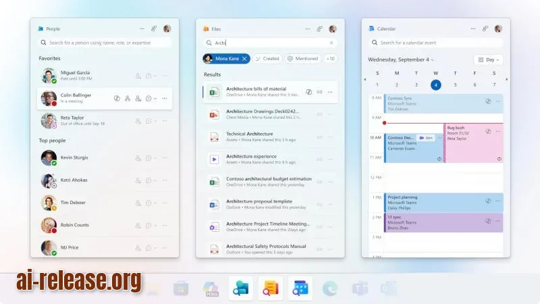Go to next week in Calendar
This screenshot has height=304, width=540.
coord(507,79)
